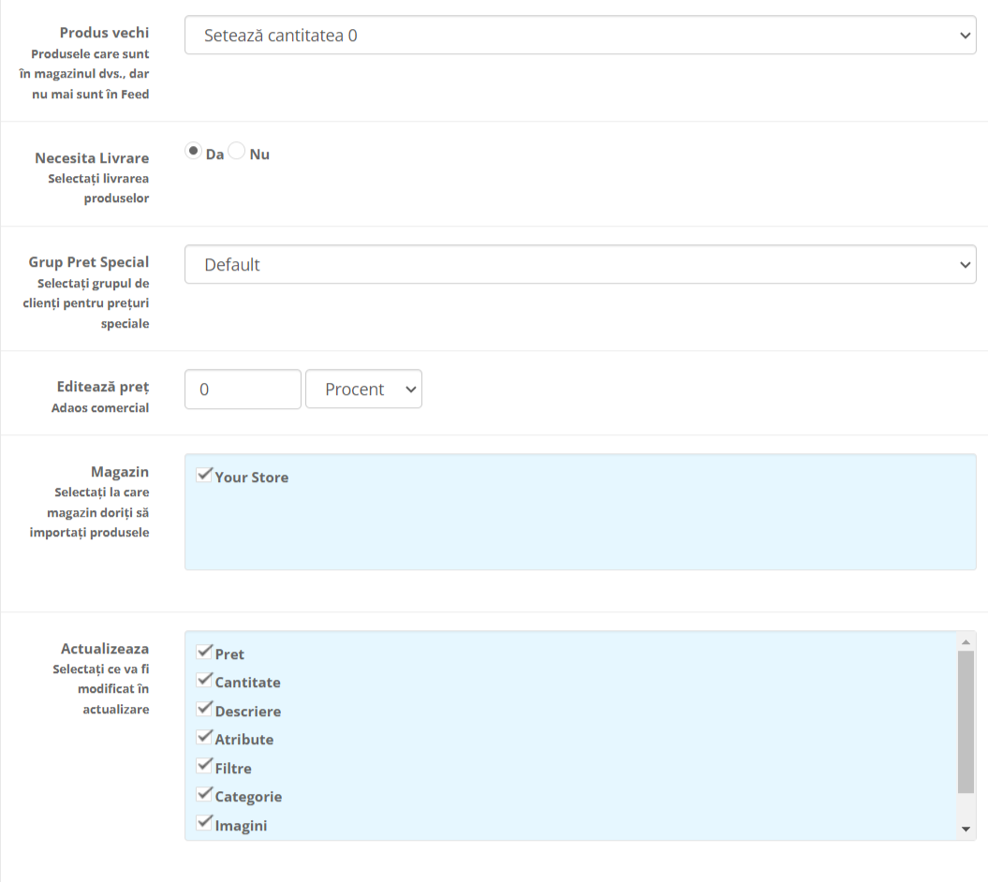Uncheck the Your Store checkbox
The image size is (988, 882).
click(204, 475)
